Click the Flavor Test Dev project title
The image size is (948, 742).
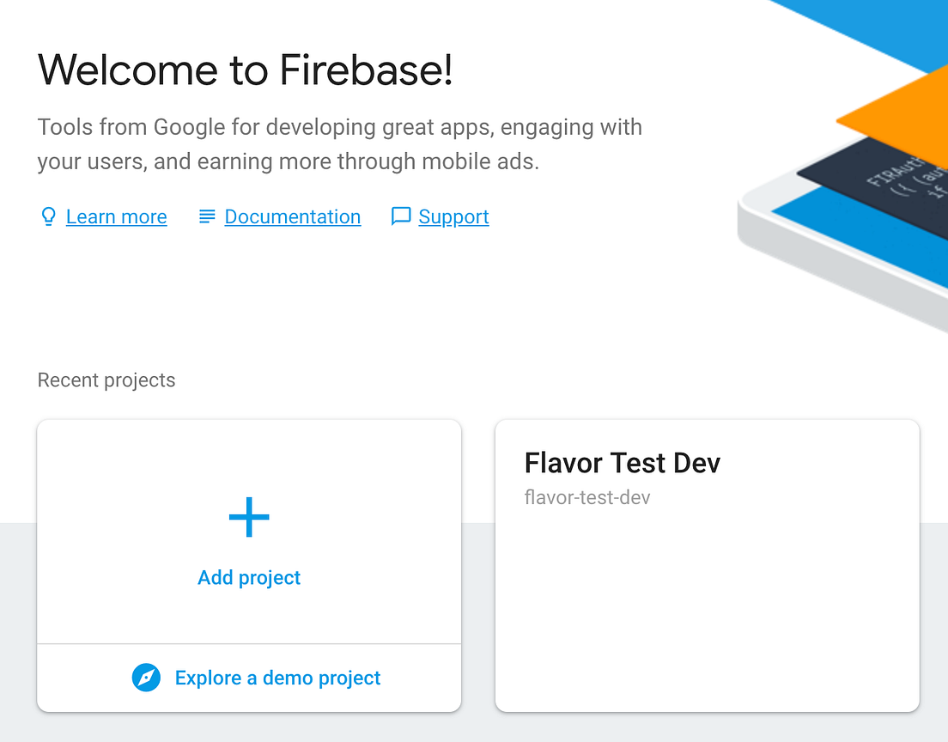click(x=622, y=463)
